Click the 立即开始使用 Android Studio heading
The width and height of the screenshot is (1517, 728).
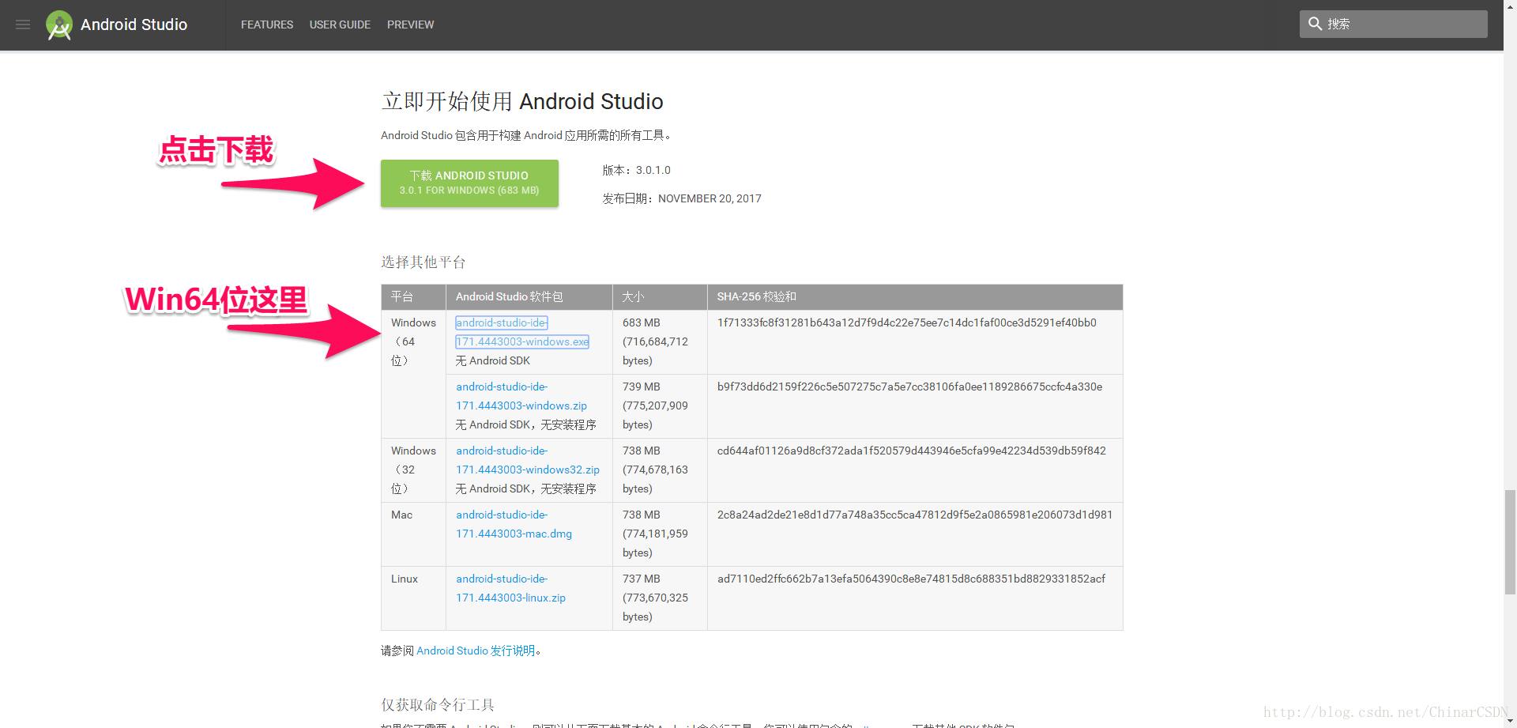point(522,101)
